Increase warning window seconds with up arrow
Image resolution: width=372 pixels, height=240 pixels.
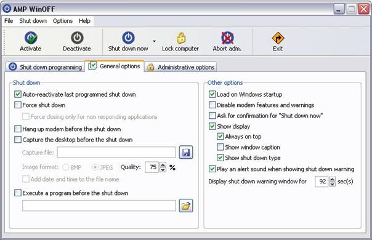(x=333, y=179)
